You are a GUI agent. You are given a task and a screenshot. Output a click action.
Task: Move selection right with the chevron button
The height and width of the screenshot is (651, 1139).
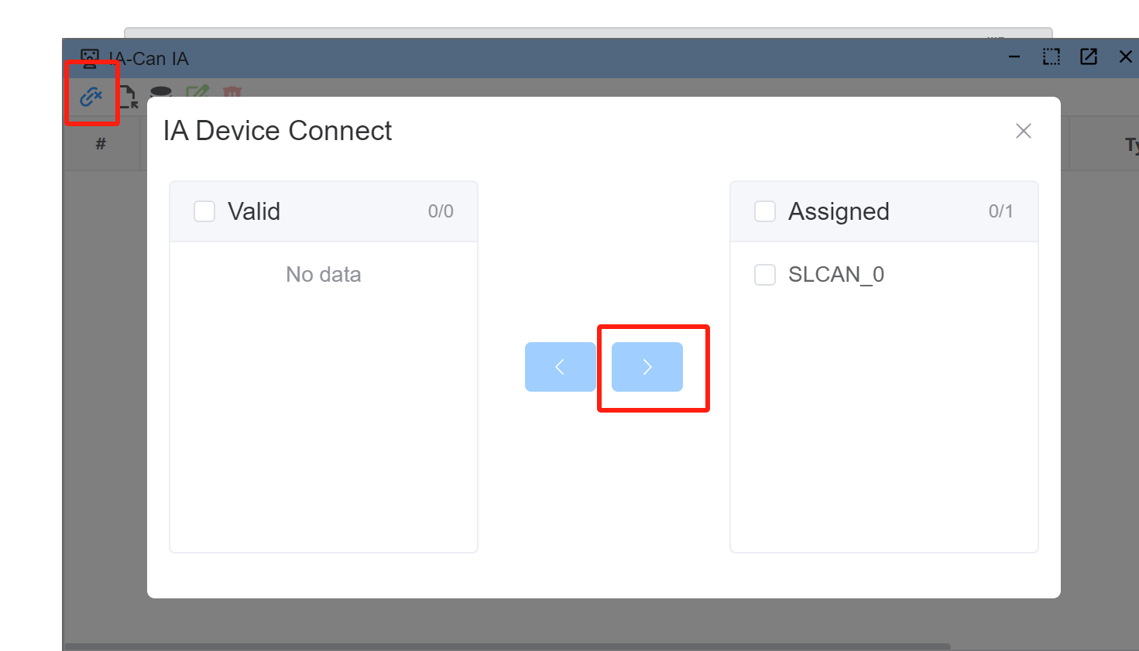[647, 367]
